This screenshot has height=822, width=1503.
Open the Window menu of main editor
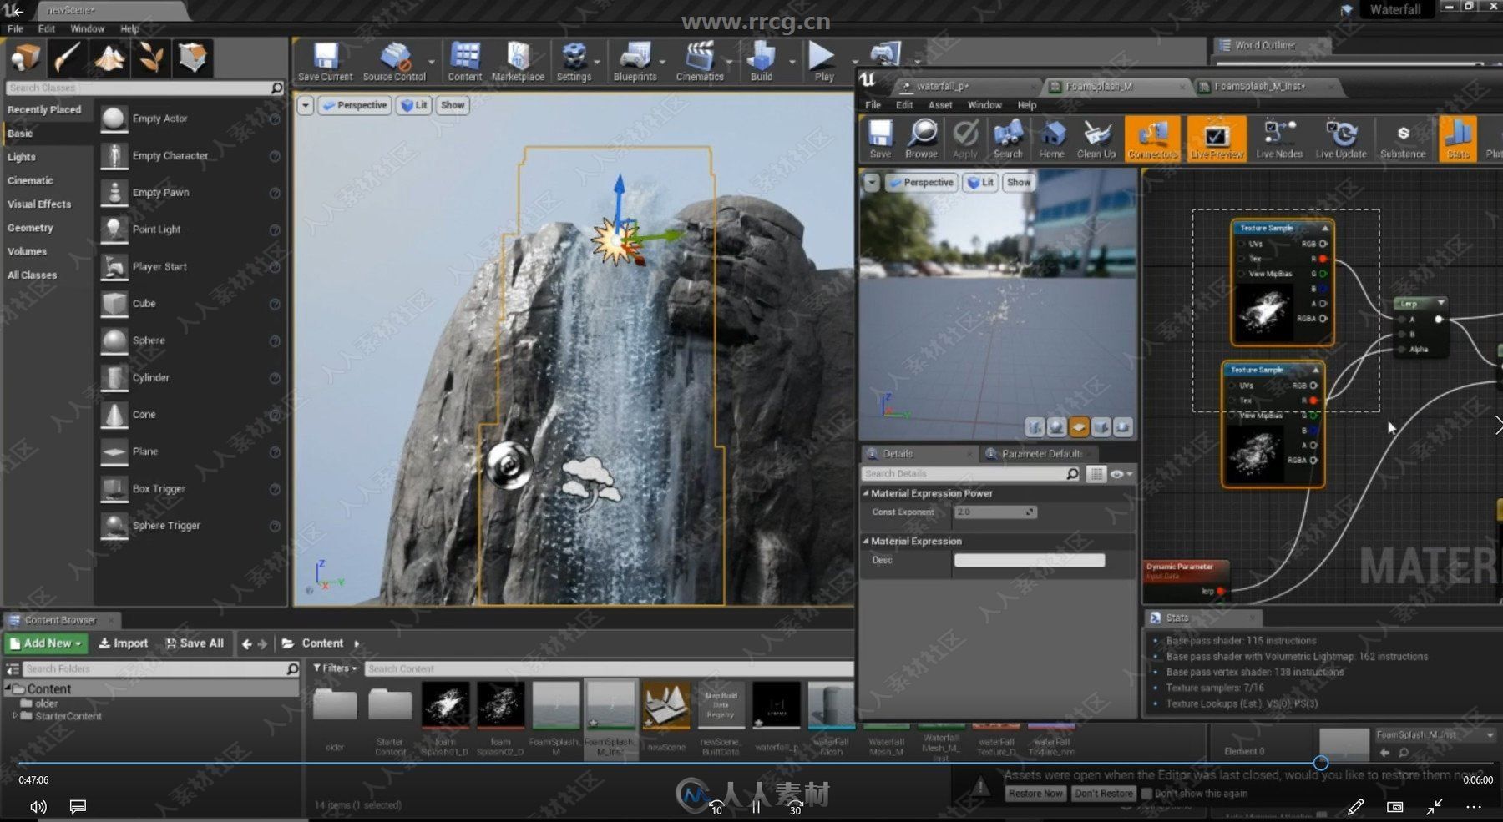(x=87, y=28)
